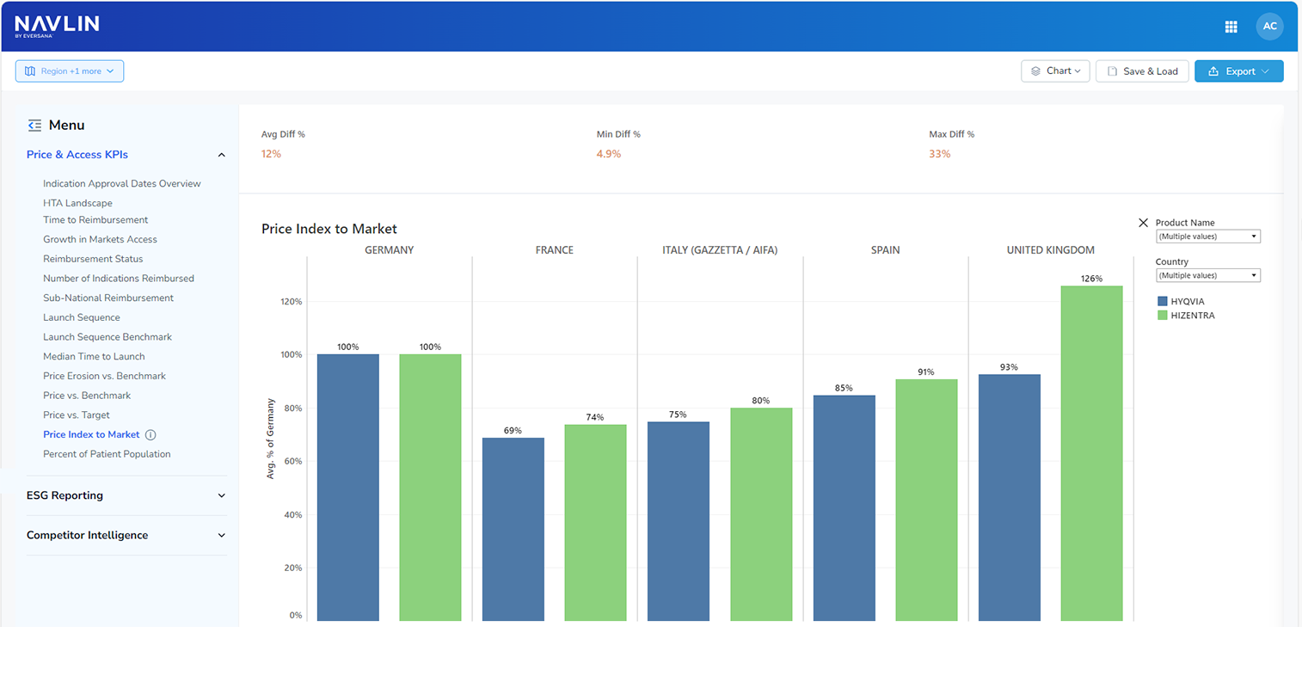
Task: Open Time to Reimbursement menu item
Action: click(95, 220)
